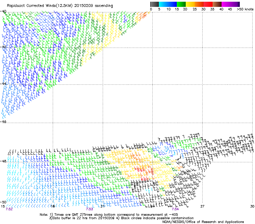Click the 24 longitude axis label
The height and width of the screenshot is (224, 255).
tap(152, 206)
